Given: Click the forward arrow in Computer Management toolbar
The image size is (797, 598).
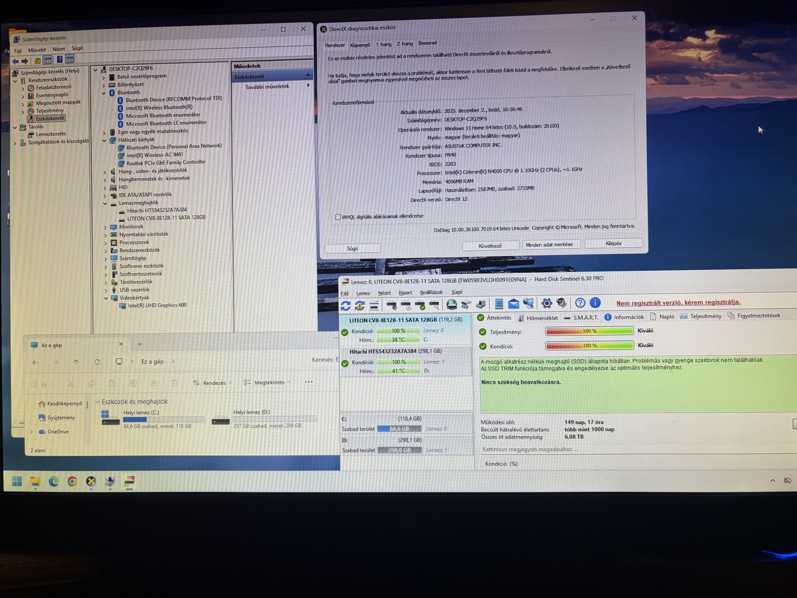Looking at the screenshot, I should tap(25, 61).
